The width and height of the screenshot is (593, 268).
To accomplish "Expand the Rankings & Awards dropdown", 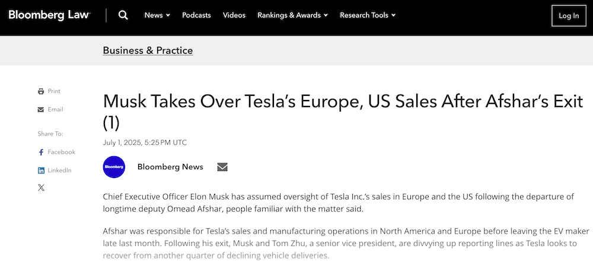I will 292,15.
